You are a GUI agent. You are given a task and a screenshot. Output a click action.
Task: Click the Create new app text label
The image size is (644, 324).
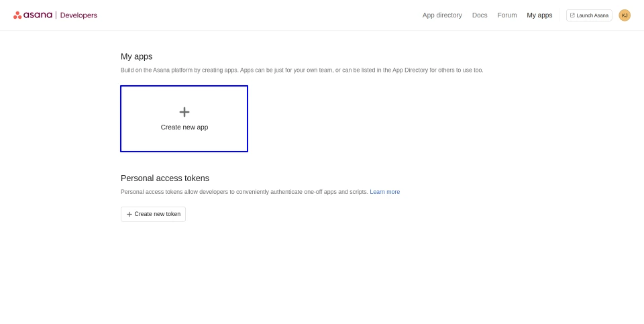coord(184,127)
